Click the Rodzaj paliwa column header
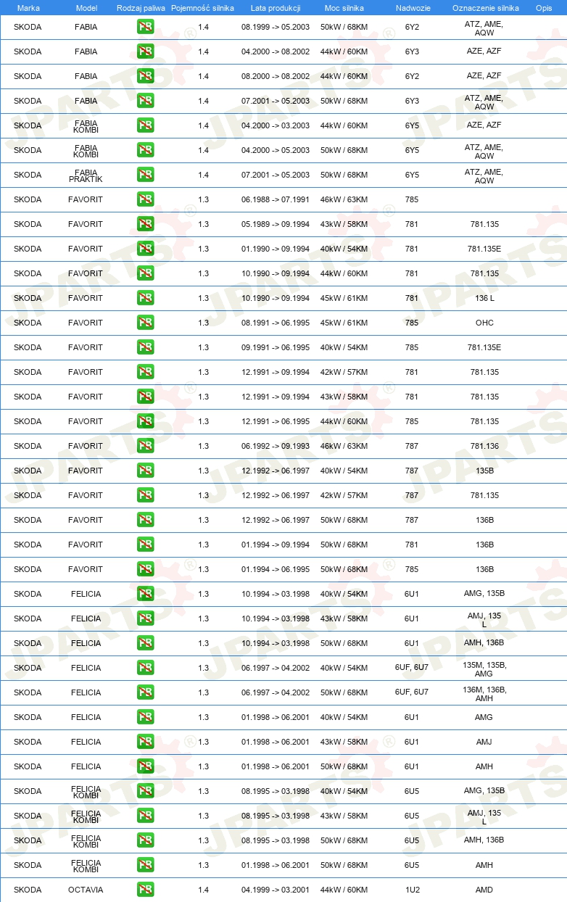The height and width of the screenshot is (902, 567). (x=141, y=8)
